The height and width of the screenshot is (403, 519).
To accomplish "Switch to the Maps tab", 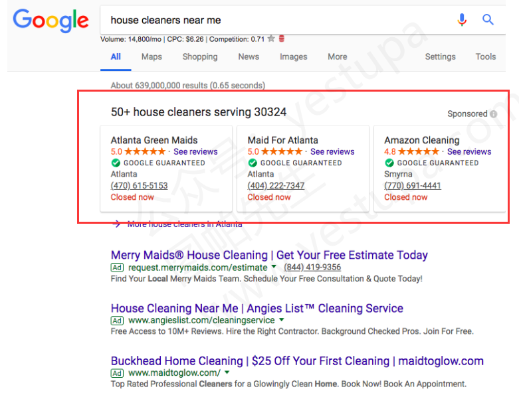I will (152, 57).
